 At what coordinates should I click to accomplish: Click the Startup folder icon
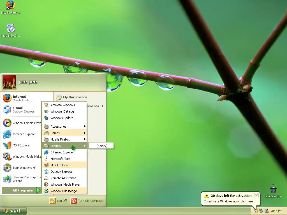[x=46, y=146]
